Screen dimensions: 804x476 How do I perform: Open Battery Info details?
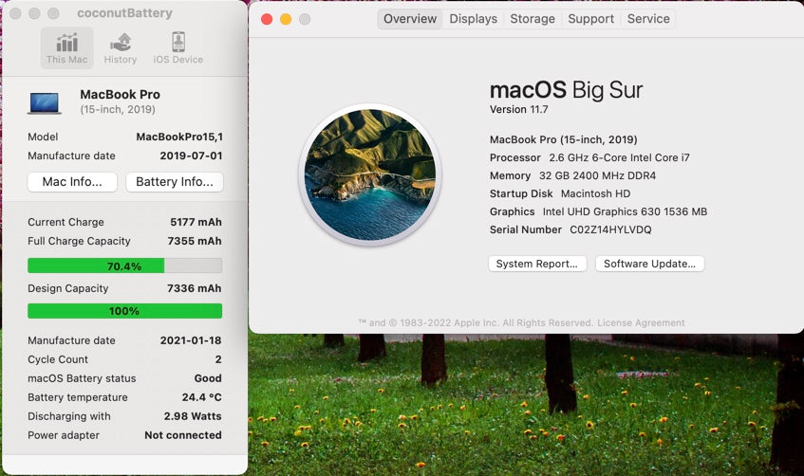175,182
